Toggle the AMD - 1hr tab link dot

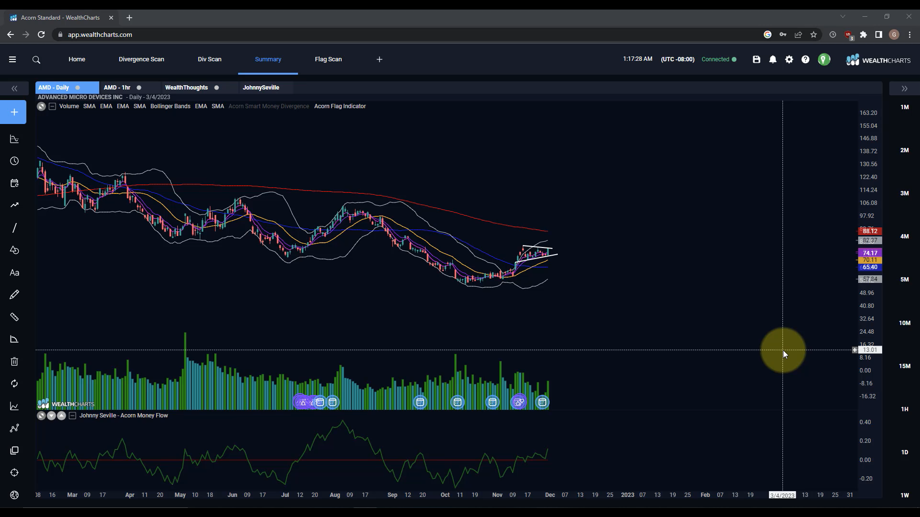(139, 88)
